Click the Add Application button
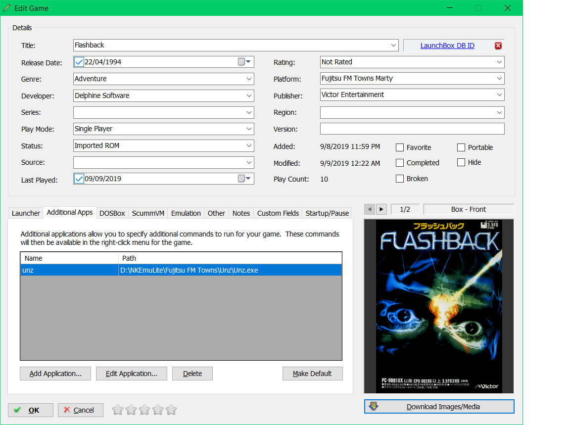 coord(55,374)
